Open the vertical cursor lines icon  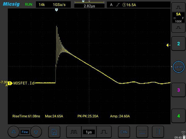coord(158,132)
